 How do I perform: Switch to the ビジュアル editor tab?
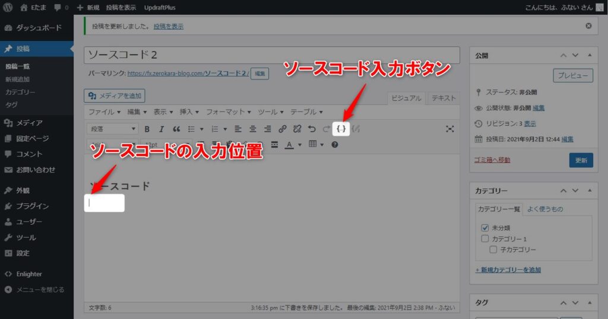point(406,98)
